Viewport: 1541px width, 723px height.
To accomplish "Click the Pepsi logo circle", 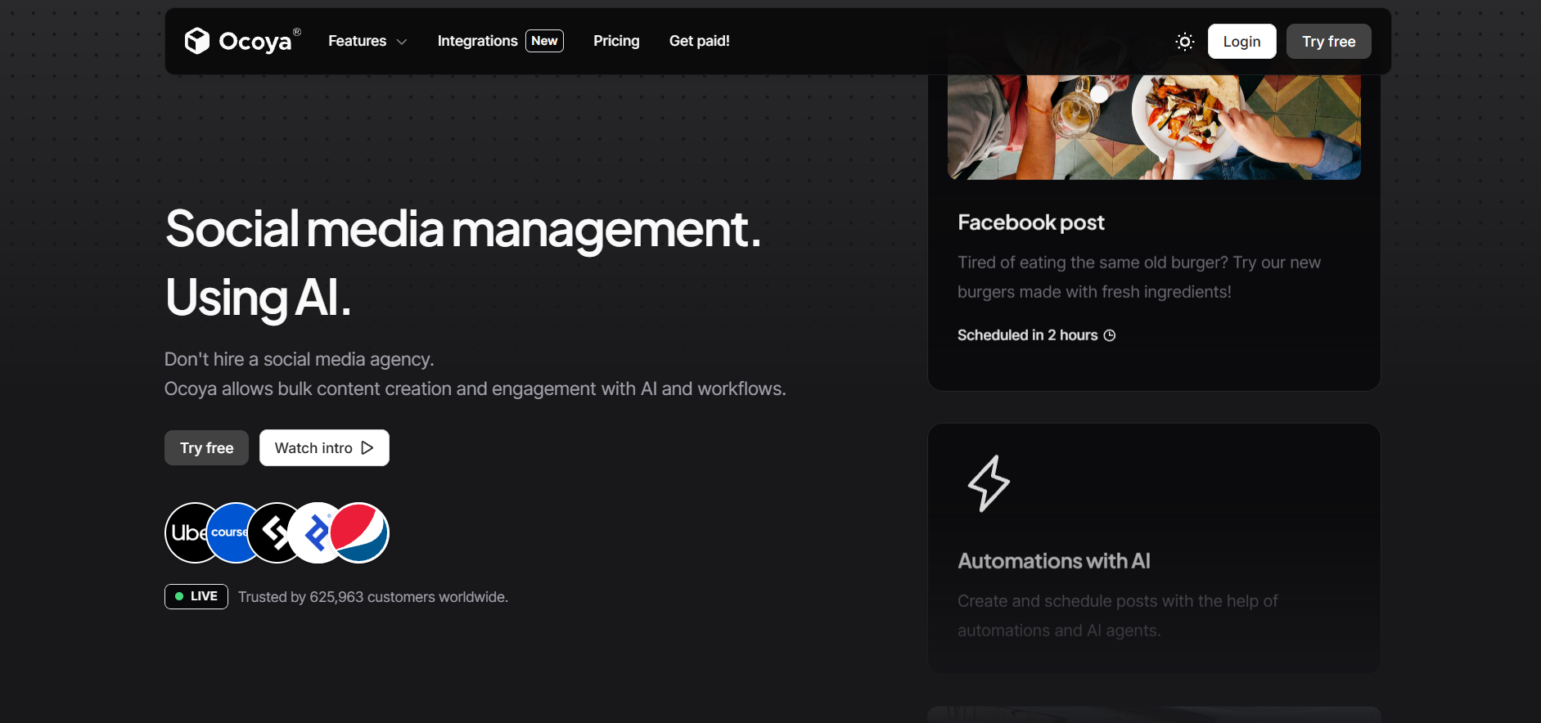I will pyautogui.click(x=359, y=532).
